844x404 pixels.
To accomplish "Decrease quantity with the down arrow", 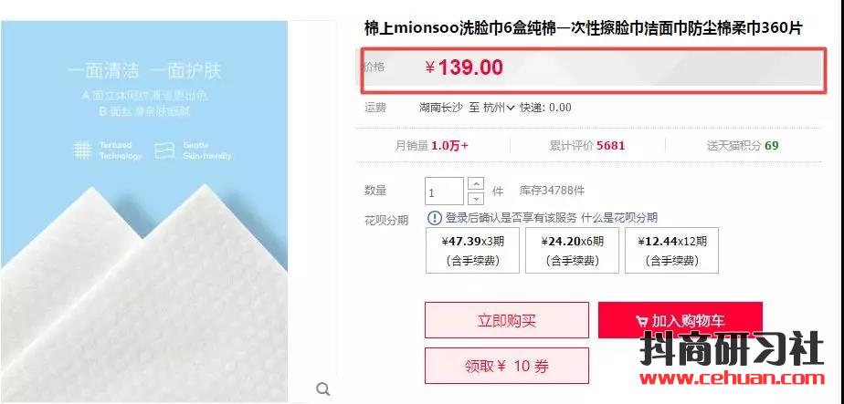I will [x=476, y=198].
